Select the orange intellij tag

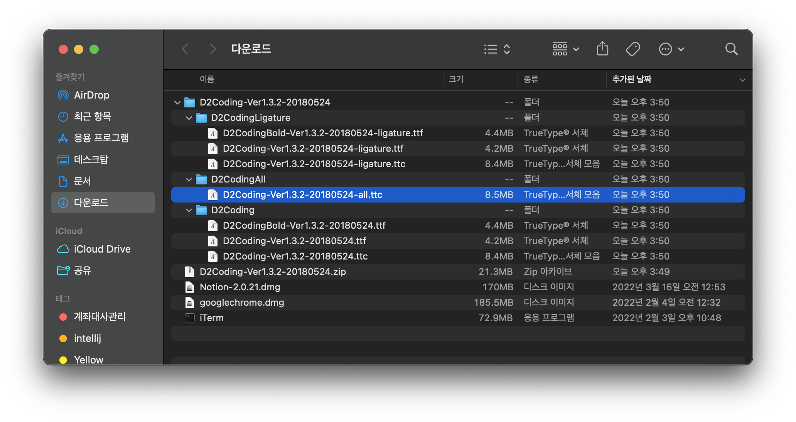tap(87, 338)
